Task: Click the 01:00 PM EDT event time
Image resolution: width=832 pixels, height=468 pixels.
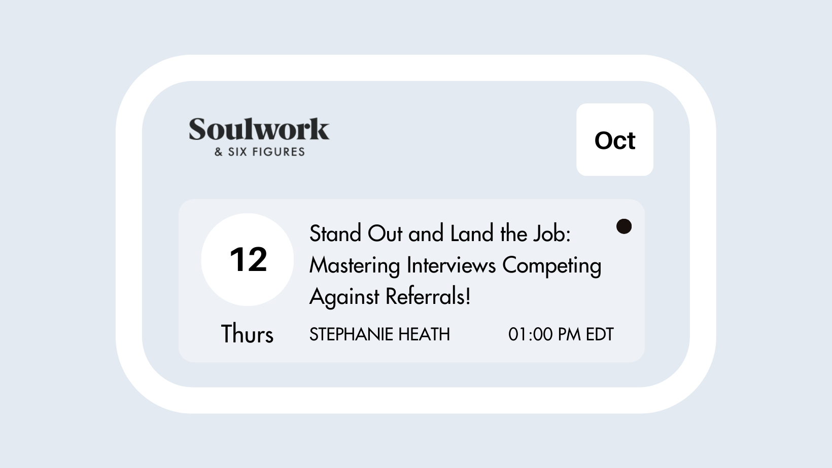Action: pos(561,334)
